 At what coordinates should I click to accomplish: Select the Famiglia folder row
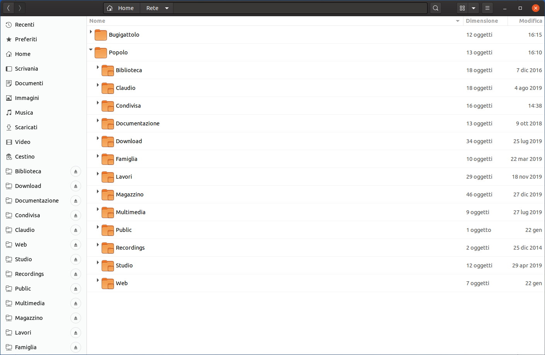click(316, 159)
